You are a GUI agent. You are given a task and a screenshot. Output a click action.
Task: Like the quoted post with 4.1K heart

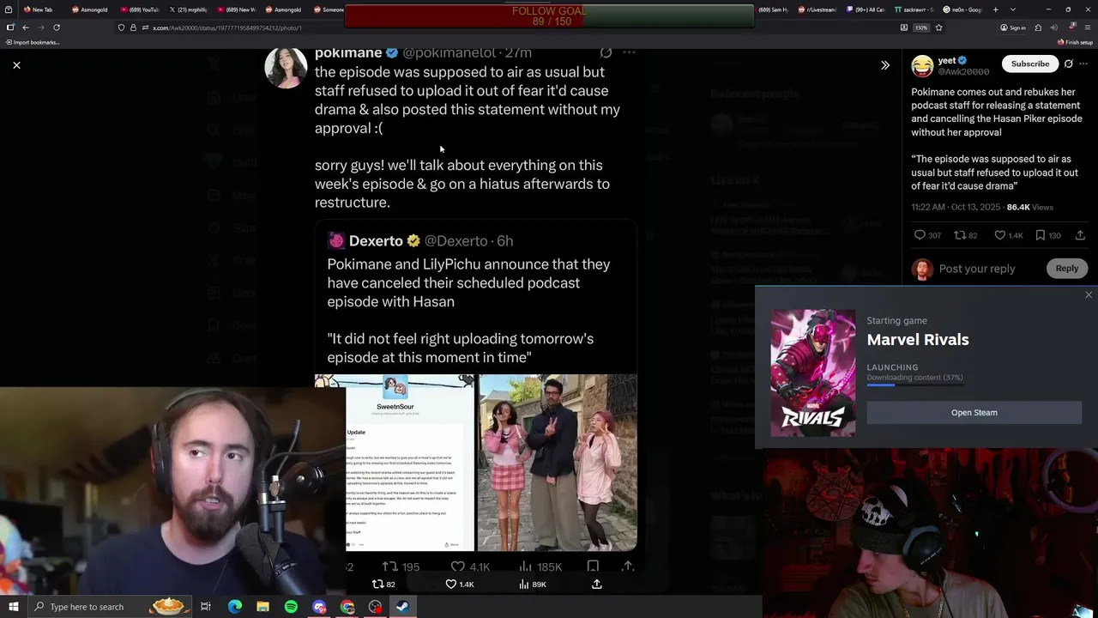[458, 566]
